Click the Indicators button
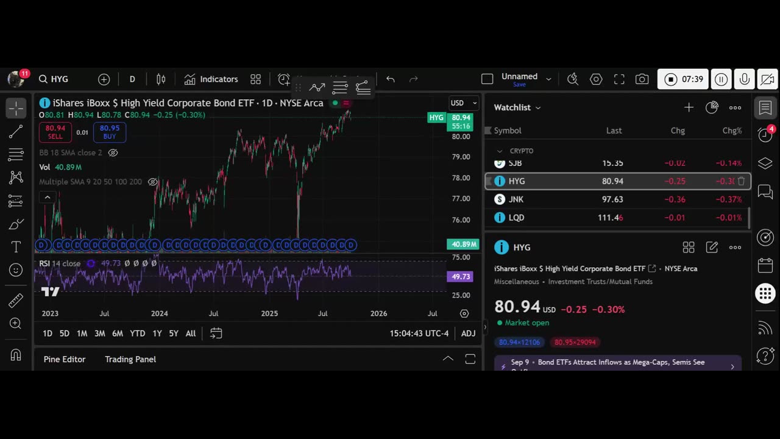 click(x=211, y=79)
